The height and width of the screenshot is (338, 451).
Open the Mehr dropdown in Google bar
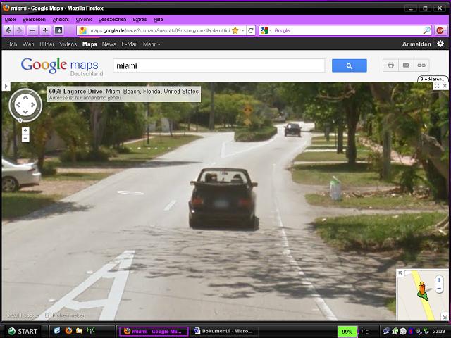point(152,44)
